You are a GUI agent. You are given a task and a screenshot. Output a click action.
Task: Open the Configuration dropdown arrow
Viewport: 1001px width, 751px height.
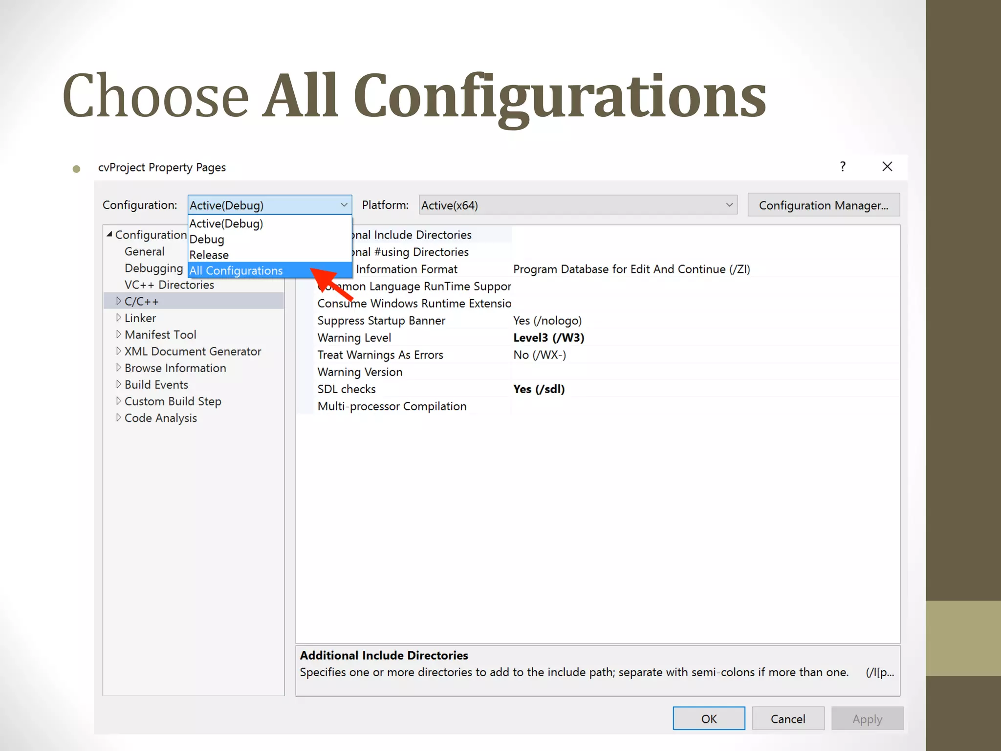click(344, 205)
